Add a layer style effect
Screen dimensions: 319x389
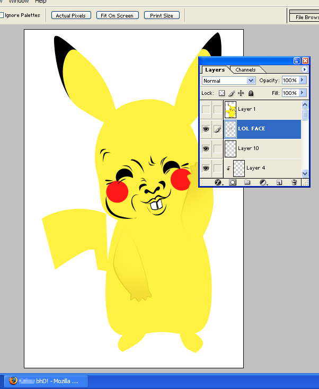(218, 183)
